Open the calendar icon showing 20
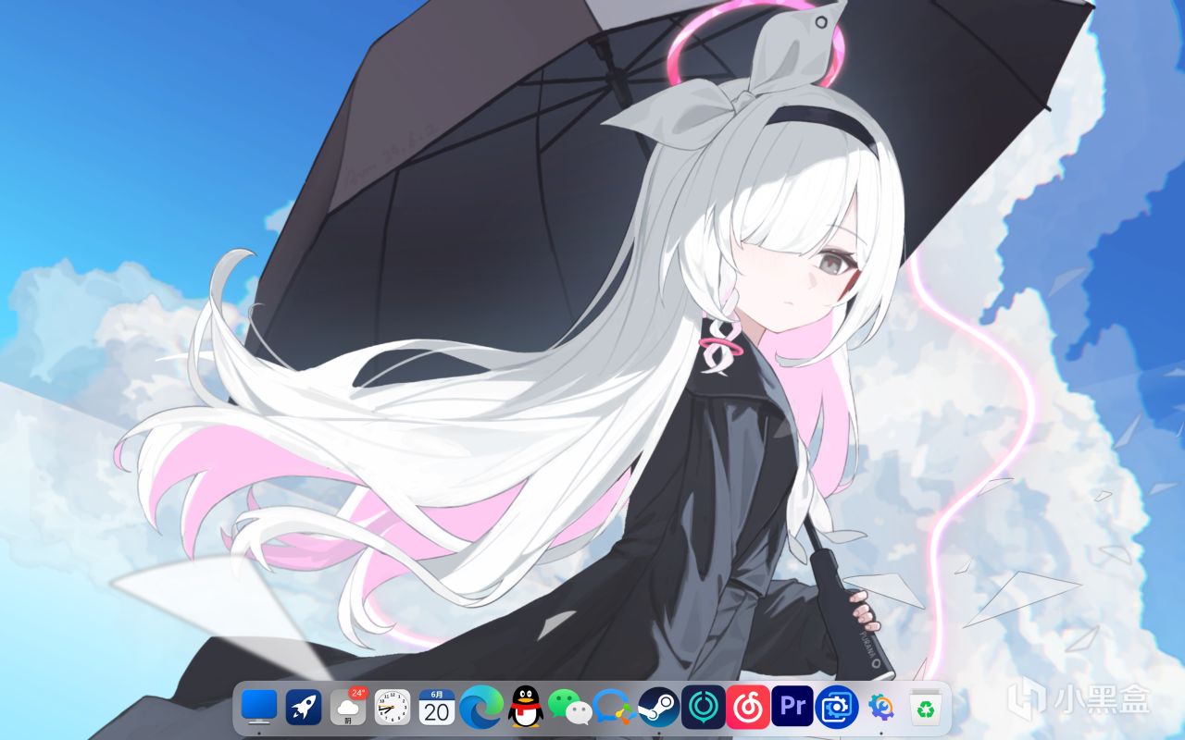The image size is (1185, 740). point(436,707)
